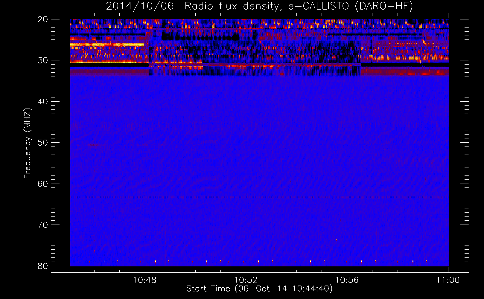Click the 70 frequency tick label
Image resolution: width=484 pixels, height=299 pixels.
[x=43, y=225]
